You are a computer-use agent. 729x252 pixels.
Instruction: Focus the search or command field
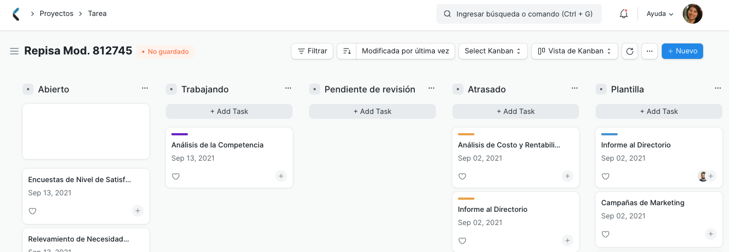(x=519, y=14)
